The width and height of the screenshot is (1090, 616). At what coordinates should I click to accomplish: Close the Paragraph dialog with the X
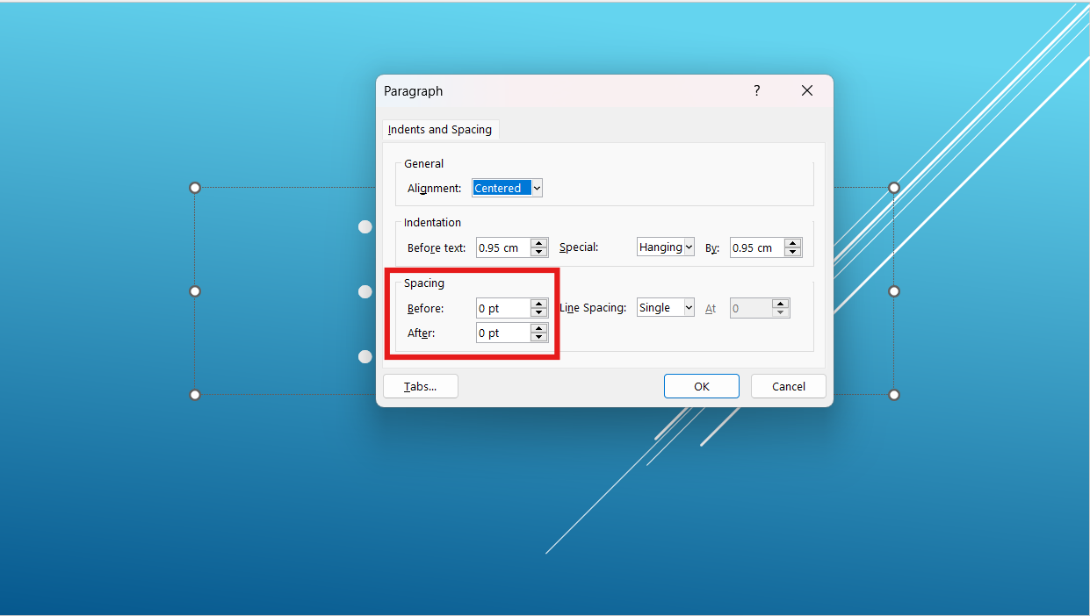point(806,90)
